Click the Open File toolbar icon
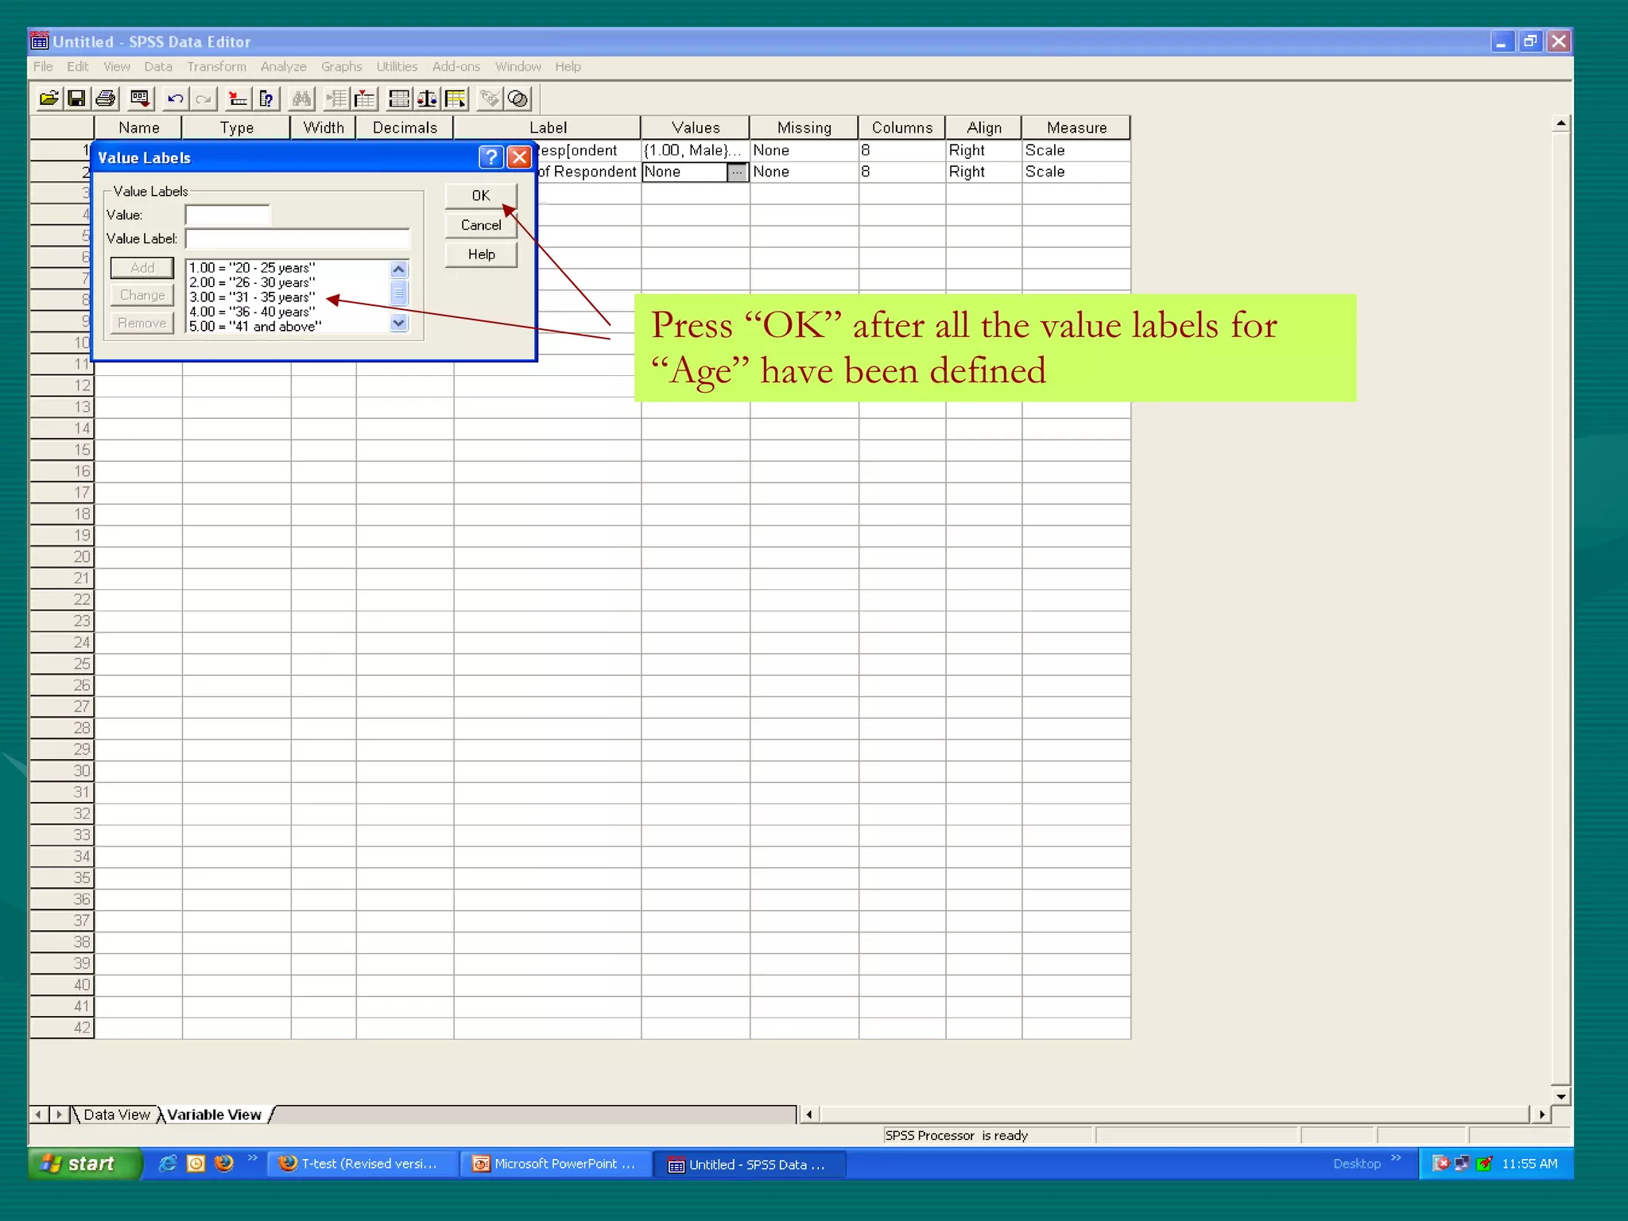Viewport: 1628px width, 1221px height. click(48, 99)
